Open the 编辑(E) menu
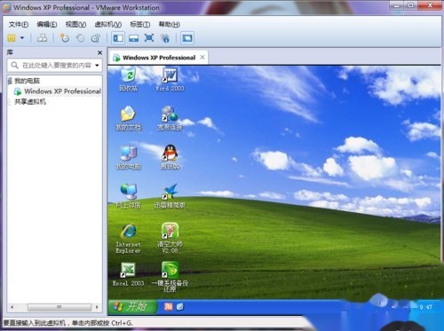This screenshot has height=331, width=444. pyautogui.click(x=47, y=24)
